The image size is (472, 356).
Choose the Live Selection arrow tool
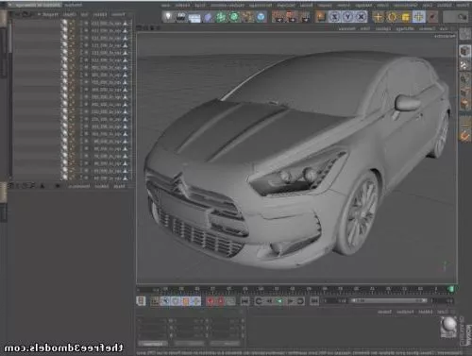click(432, 17)
